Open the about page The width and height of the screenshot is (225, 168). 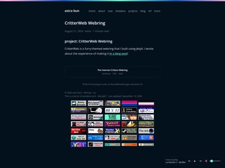pyautogui.click(x=101, y=11)
